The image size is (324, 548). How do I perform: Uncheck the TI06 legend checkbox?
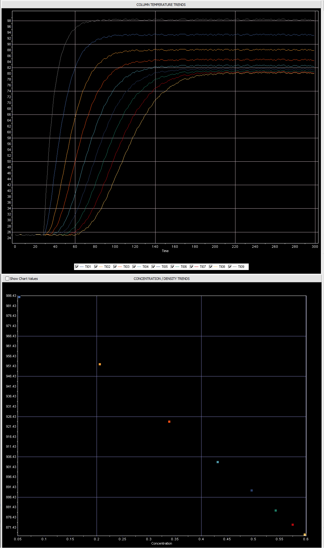[172, 267]
